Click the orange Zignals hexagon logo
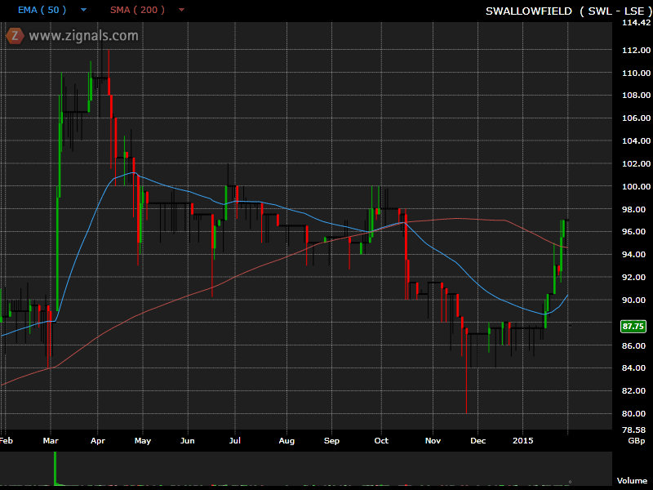The height and width of the screenshot is (490, 653). click(14, 36)
